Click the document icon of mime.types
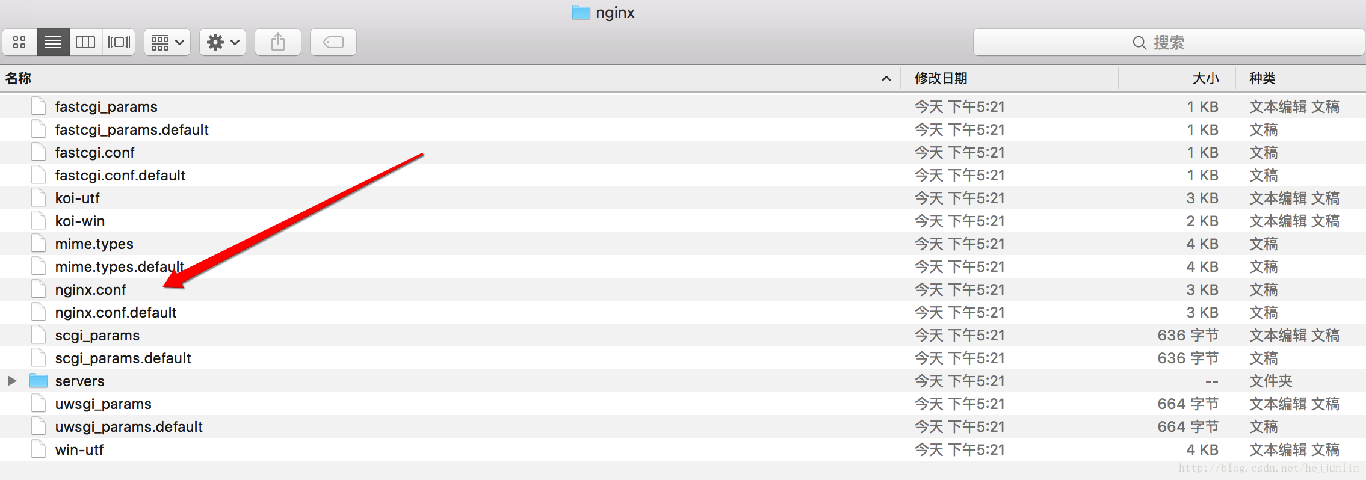 point(39,244)
